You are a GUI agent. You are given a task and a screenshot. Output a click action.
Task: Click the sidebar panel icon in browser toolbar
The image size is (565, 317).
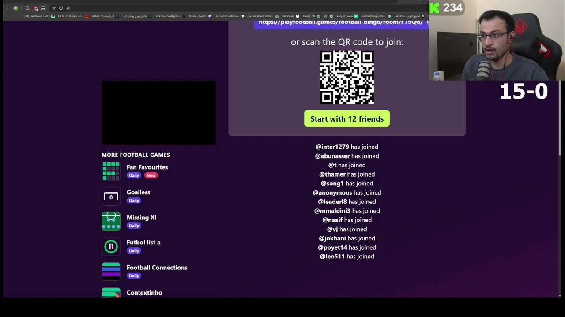(x=43, y=8)
